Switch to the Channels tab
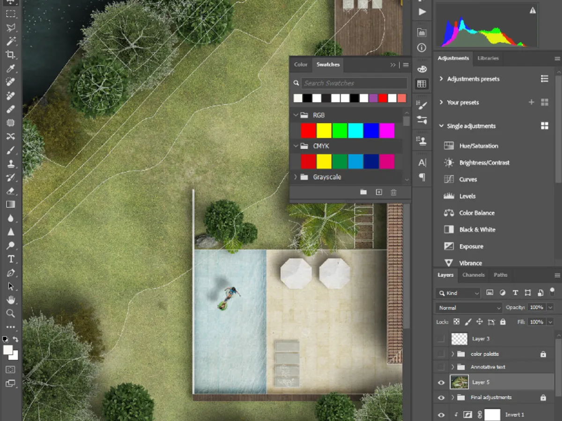This screenshot has width=562, height=421. (473, 275)
